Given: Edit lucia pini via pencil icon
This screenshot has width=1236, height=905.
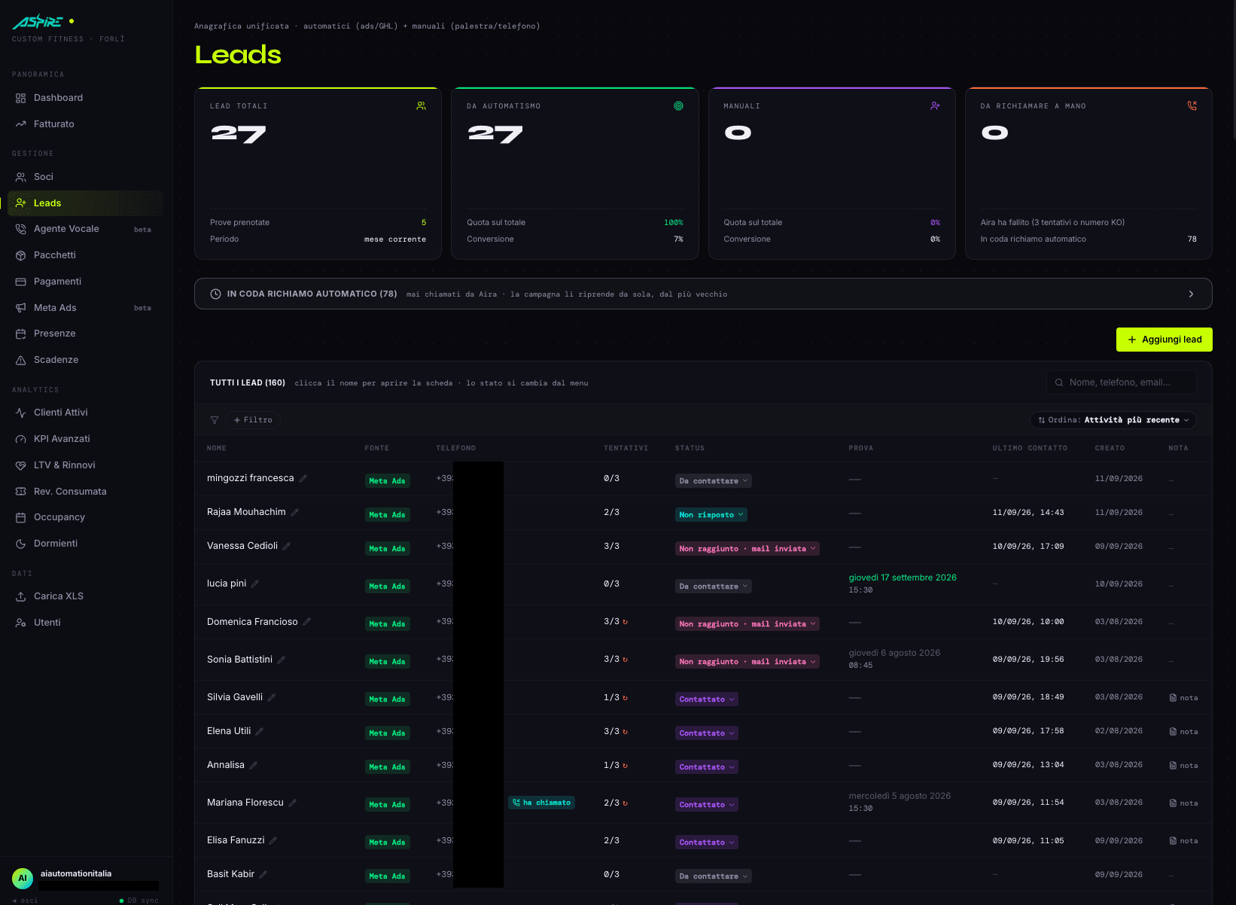Looking at the screenshot, I should click(255, 584).
